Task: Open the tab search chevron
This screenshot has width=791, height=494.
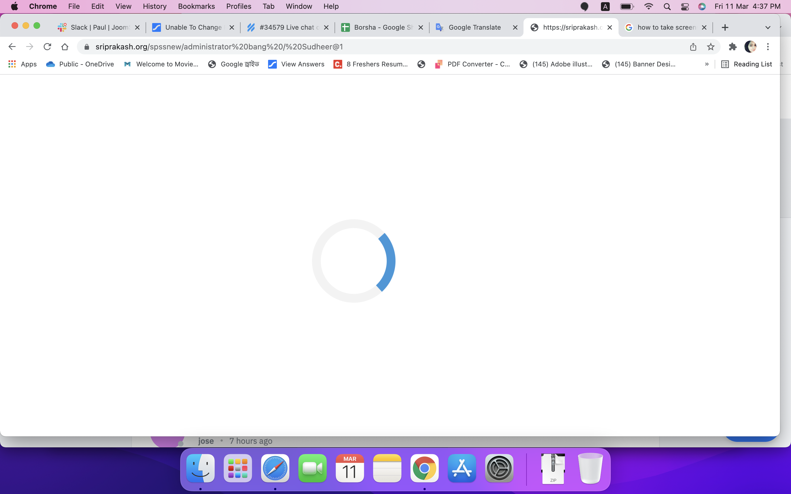Action: 767,27
